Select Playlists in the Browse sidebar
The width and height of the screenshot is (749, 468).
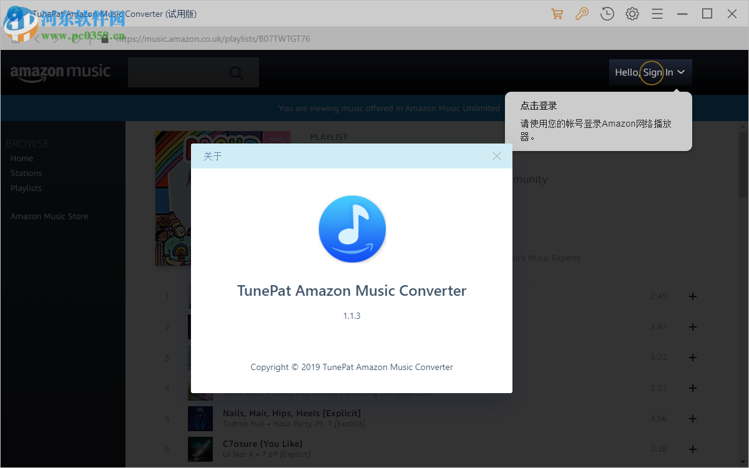[26, 188]
